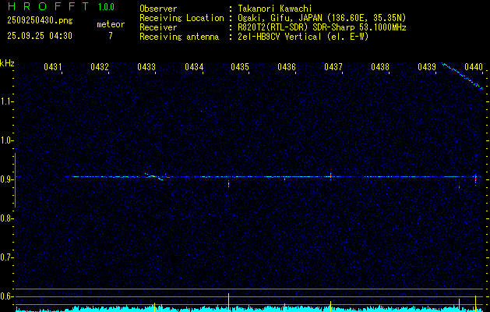Click the kHz axis unit label

(7, 63)
